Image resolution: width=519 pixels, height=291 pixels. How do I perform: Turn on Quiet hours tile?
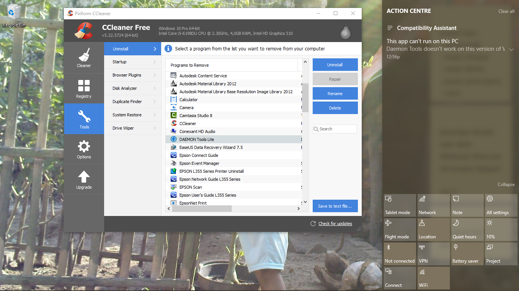[x=467, y=230]
